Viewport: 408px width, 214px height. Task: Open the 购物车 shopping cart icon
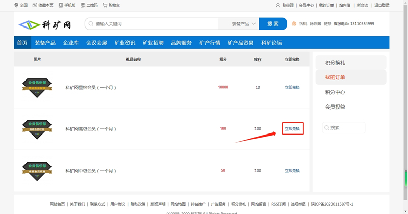click(105, 5)
